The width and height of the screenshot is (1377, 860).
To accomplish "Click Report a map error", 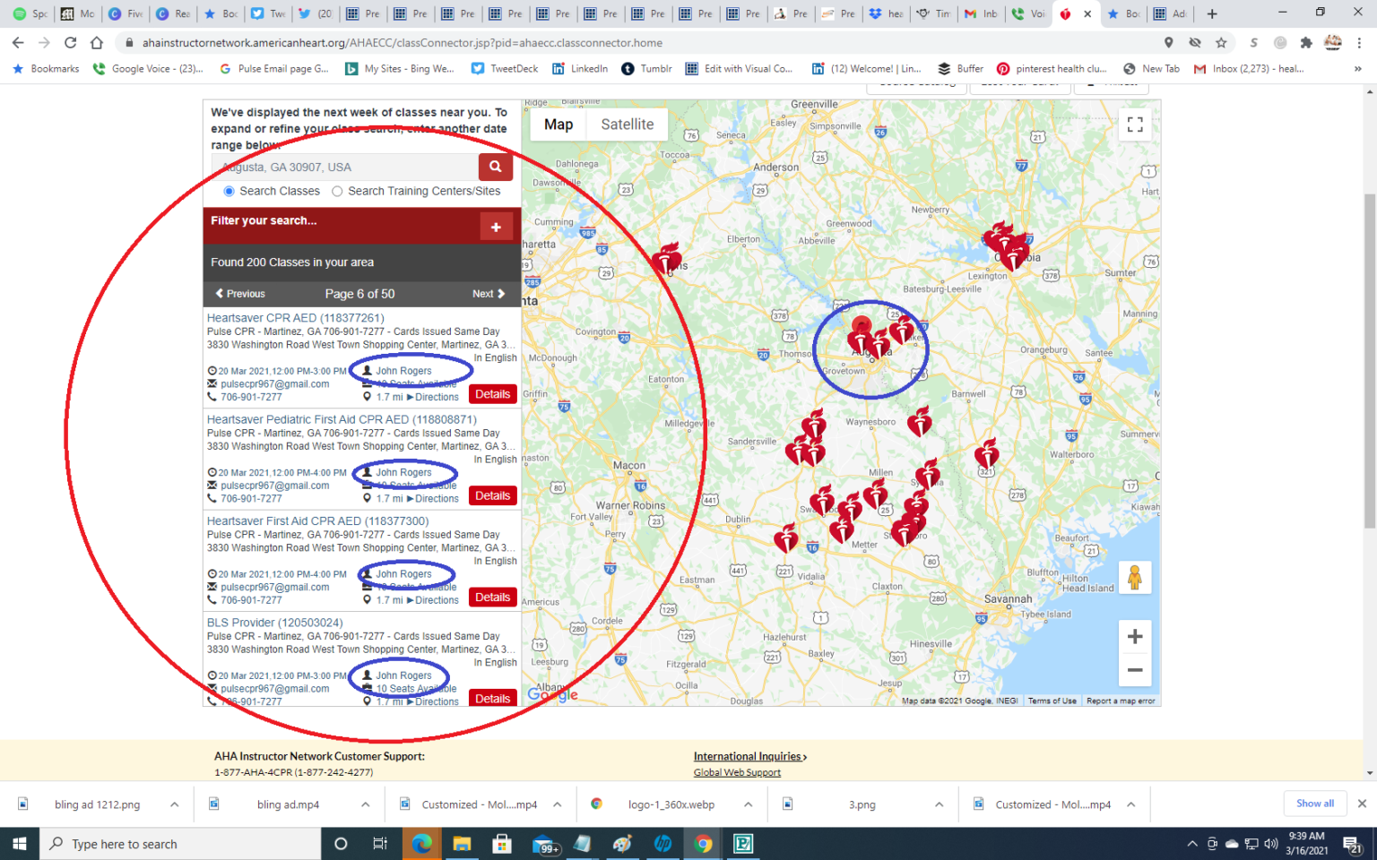I will 1121,701.
